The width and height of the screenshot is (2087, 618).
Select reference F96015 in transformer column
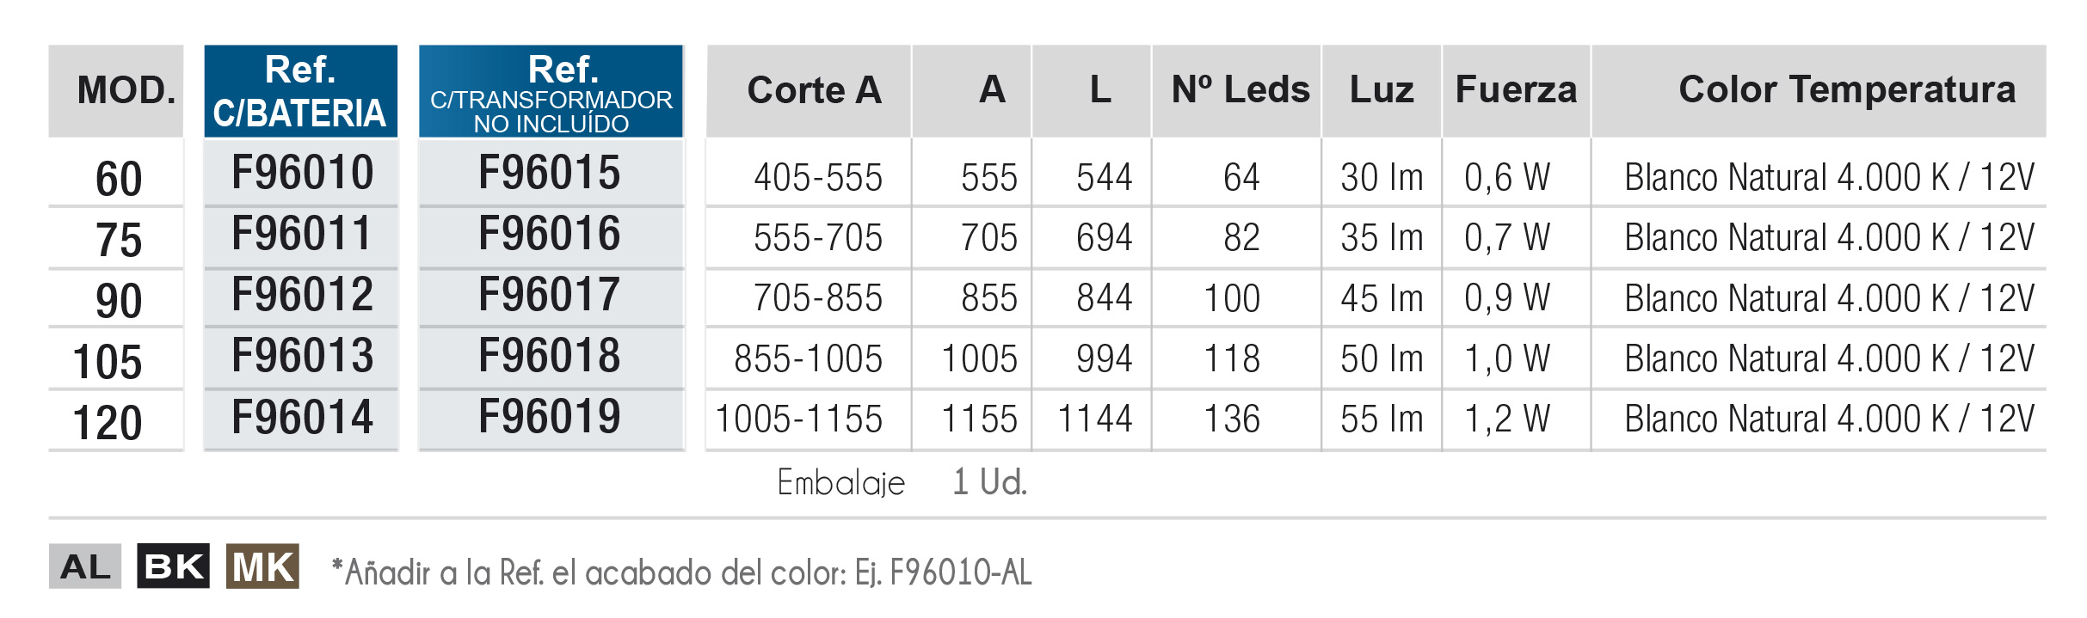point(549,173)
